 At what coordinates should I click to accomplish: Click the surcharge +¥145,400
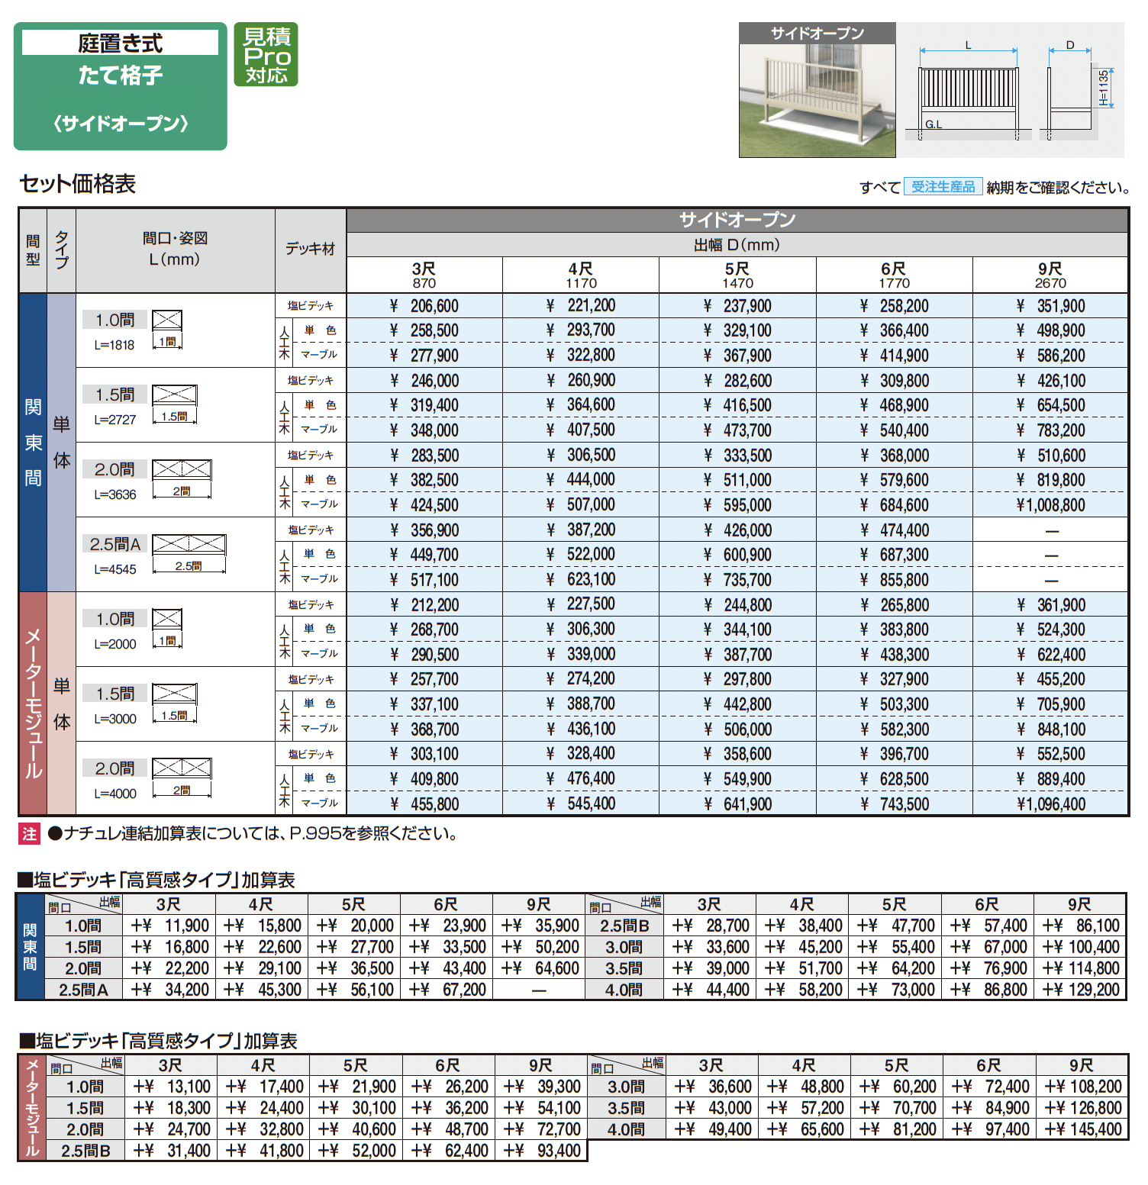tap(1082, 1129)
